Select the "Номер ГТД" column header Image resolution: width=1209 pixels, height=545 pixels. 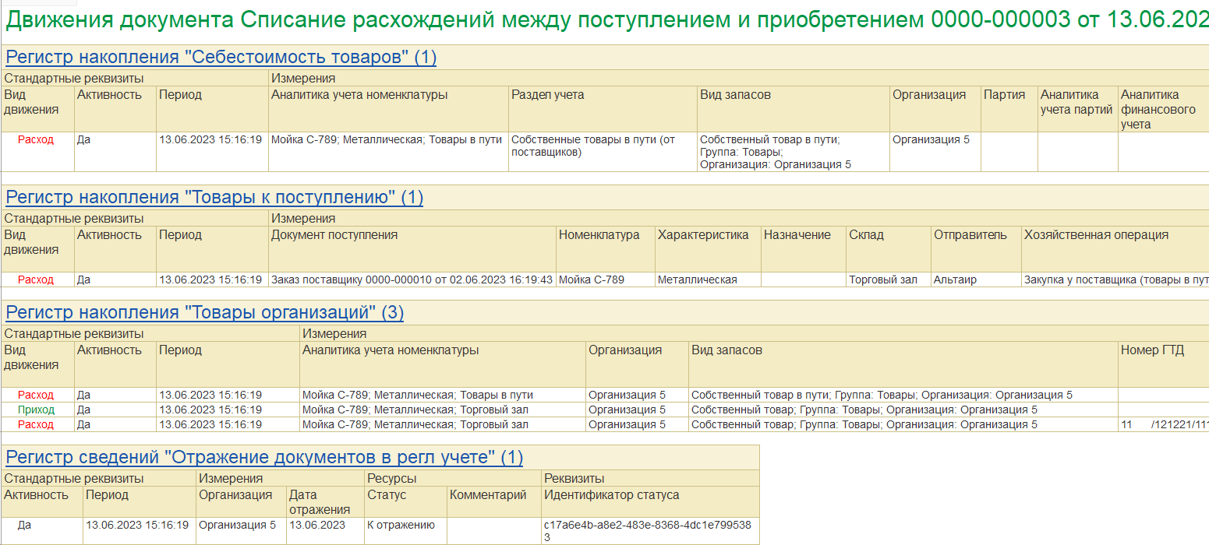[x=1164, y=364]
